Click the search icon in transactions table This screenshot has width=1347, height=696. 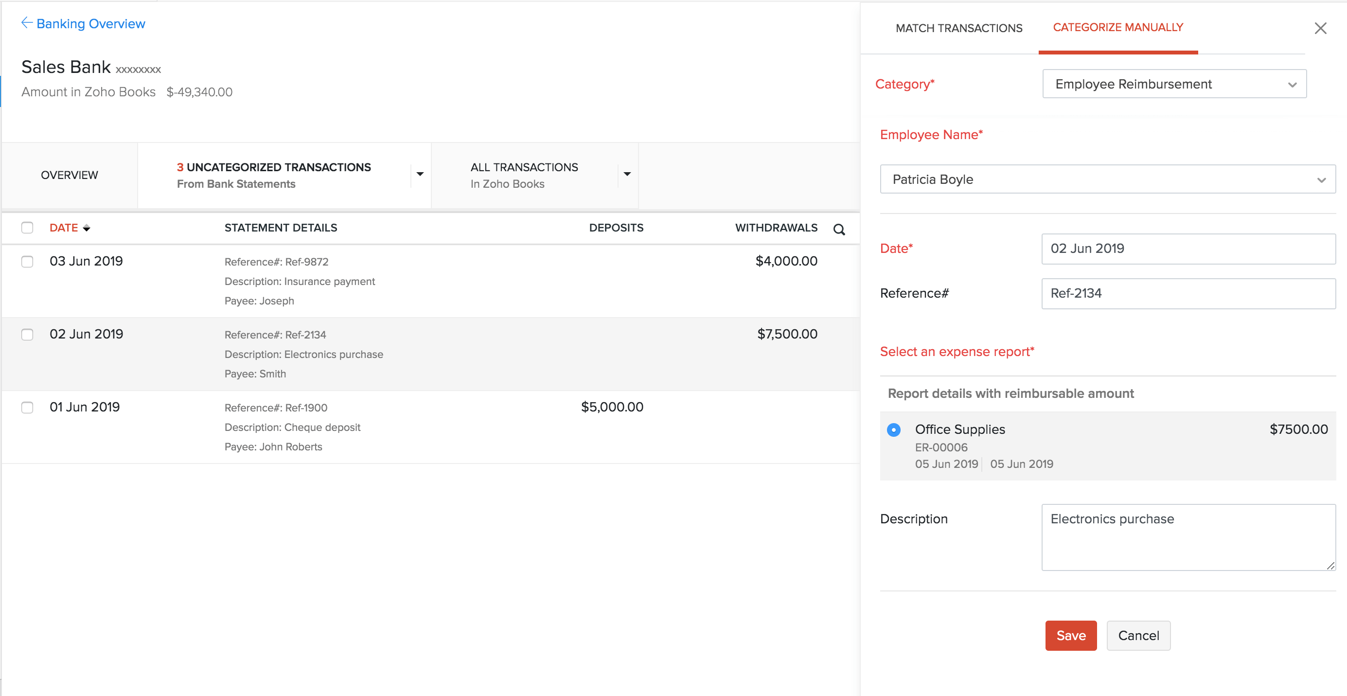click(839, 229)
